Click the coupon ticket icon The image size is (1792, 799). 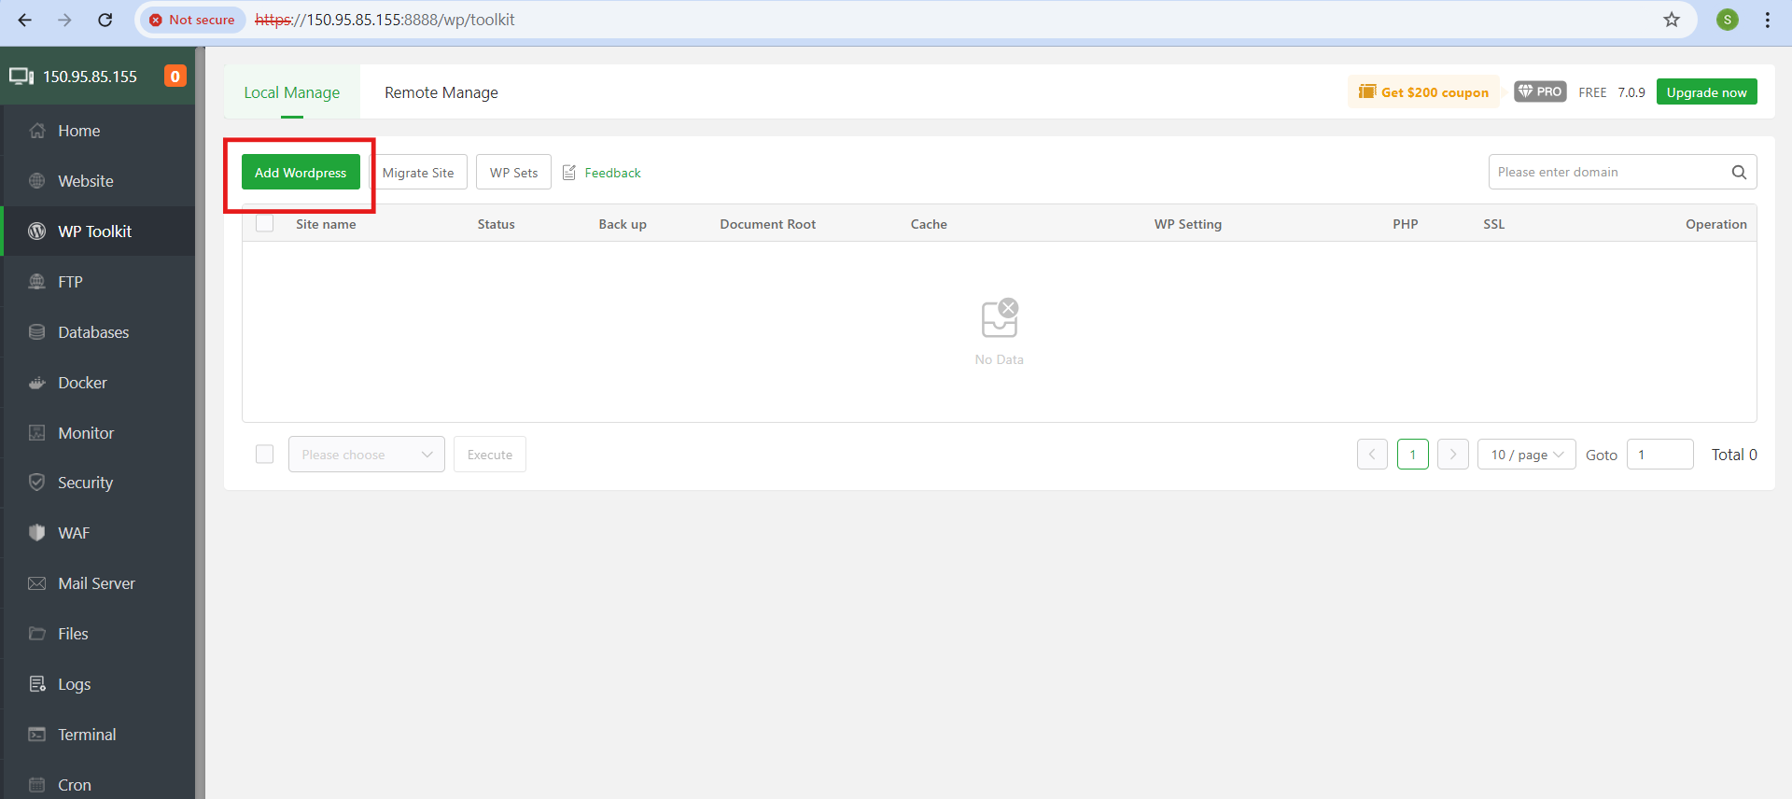[1367, 91]
